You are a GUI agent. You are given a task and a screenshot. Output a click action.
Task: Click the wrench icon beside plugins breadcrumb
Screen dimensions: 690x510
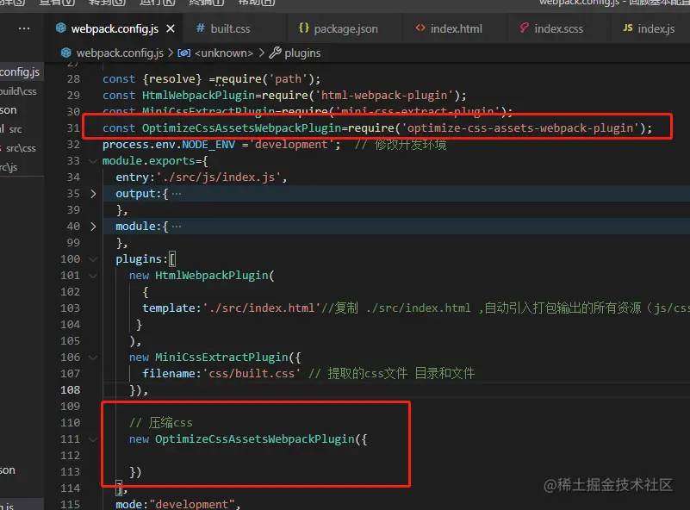(276, 53)
